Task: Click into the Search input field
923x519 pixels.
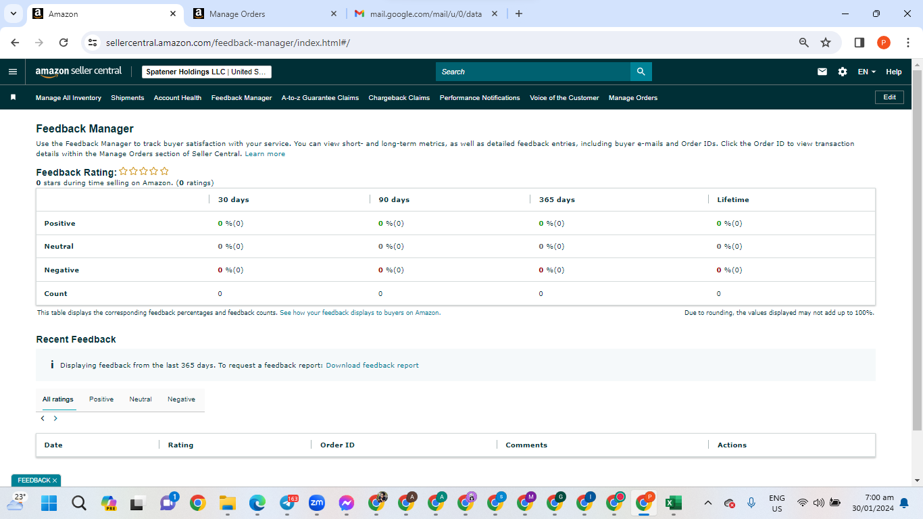Action: click(x=533, y=72)
